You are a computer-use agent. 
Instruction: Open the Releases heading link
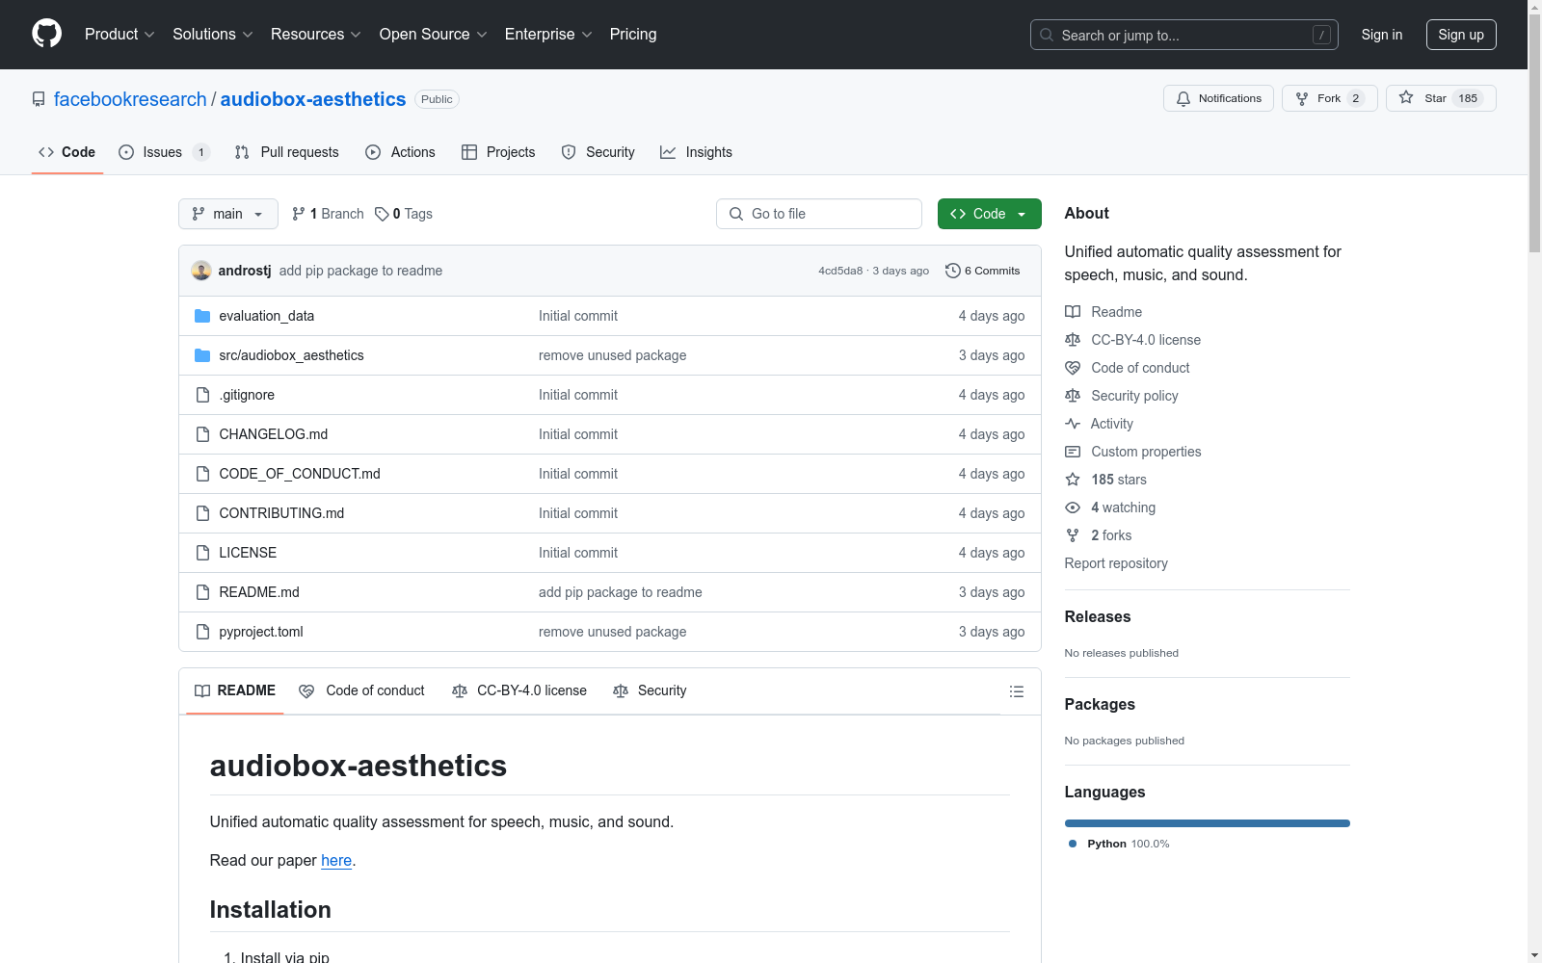point(1098,616)
